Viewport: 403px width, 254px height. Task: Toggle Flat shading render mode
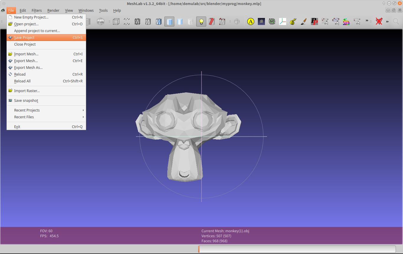tap(169, 21)
